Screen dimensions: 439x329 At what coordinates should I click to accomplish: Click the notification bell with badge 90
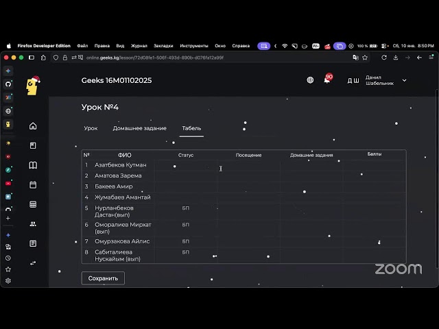pos(327,80)
